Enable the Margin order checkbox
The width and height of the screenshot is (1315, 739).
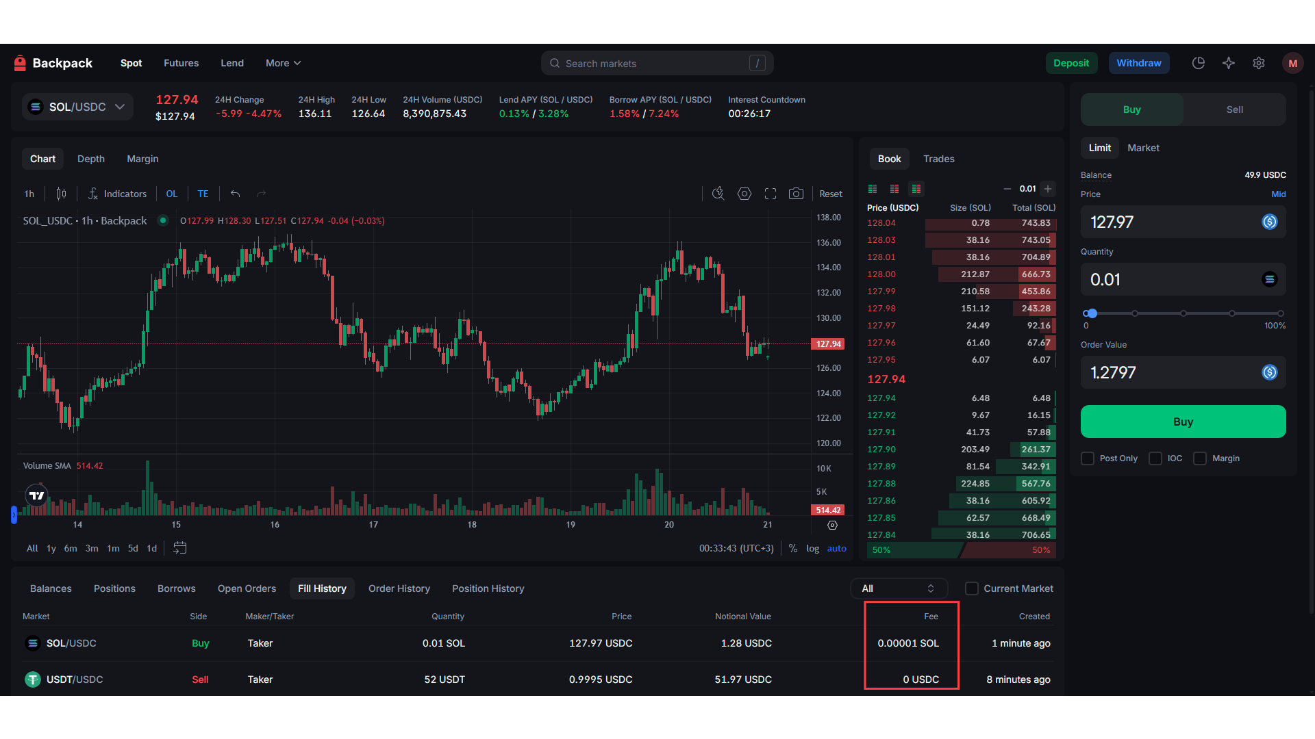click(1200, 458)
